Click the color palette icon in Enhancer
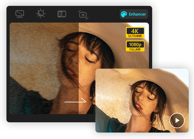The width and height of the screenshot is (194, 139). click(x=124, y=14)
